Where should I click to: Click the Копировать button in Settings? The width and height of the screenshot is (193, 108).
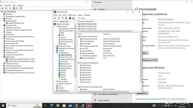pos(142,93)
